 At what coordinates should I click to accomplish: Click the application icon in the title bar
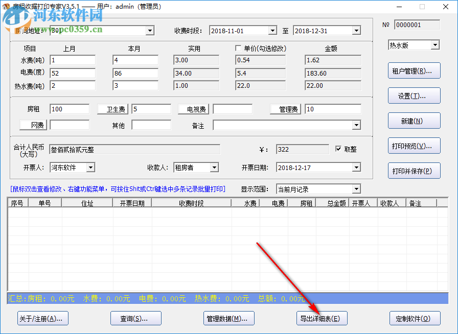point(6,6)
